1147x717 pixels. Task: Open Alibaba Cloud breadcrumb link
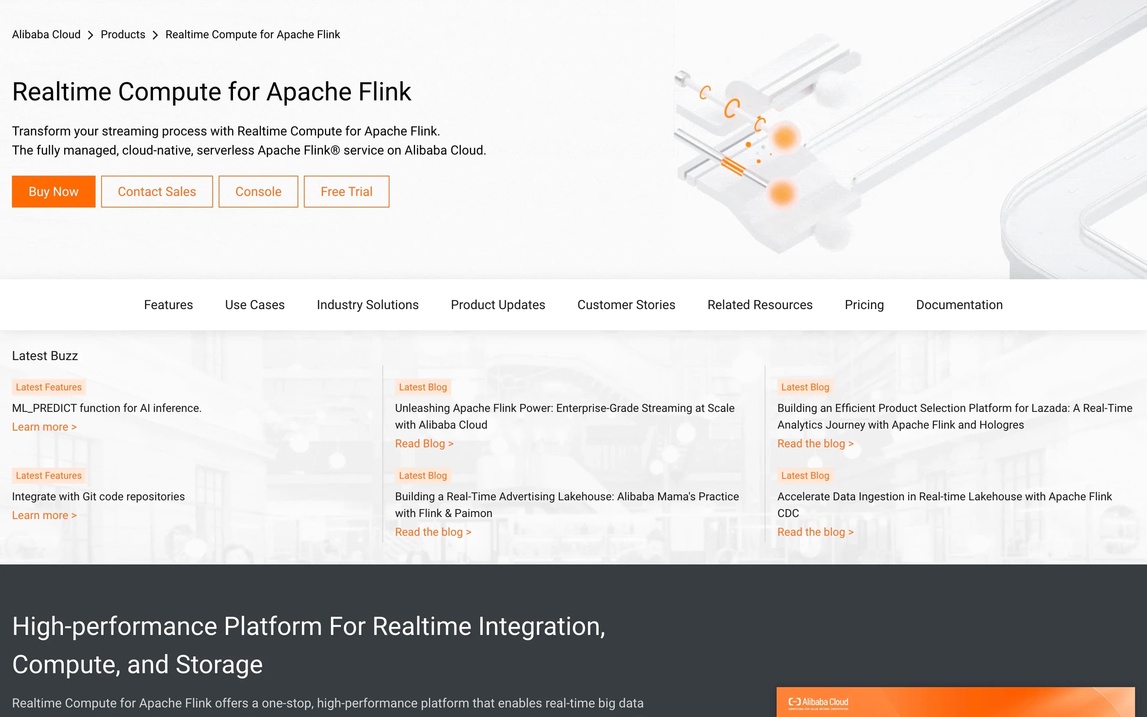coord(46,35)
